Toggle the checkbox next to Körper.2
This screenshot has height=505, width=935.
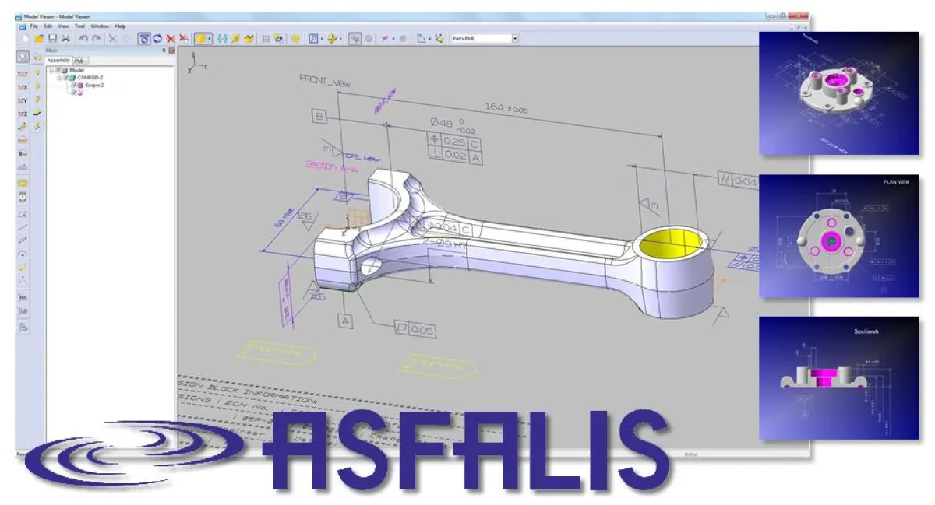pyautogui.click(x=74, y=84)
